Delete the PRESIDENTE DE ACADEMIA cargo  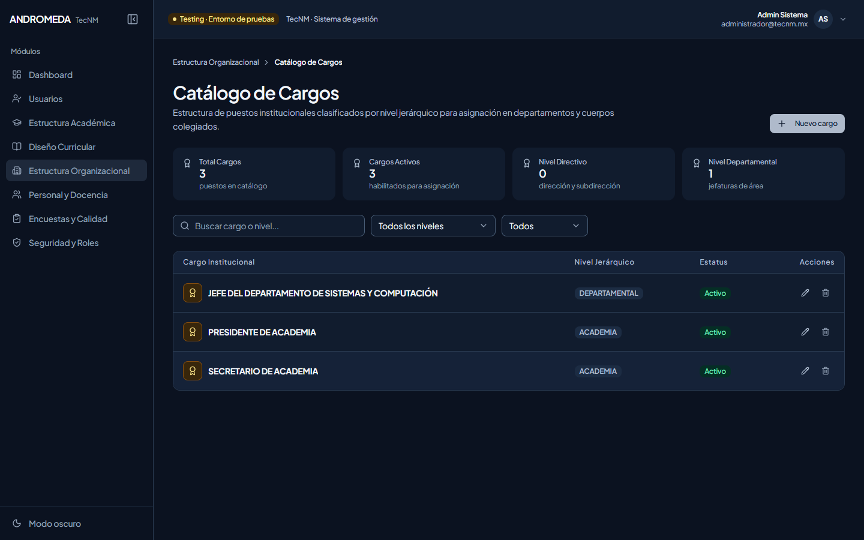826,332
